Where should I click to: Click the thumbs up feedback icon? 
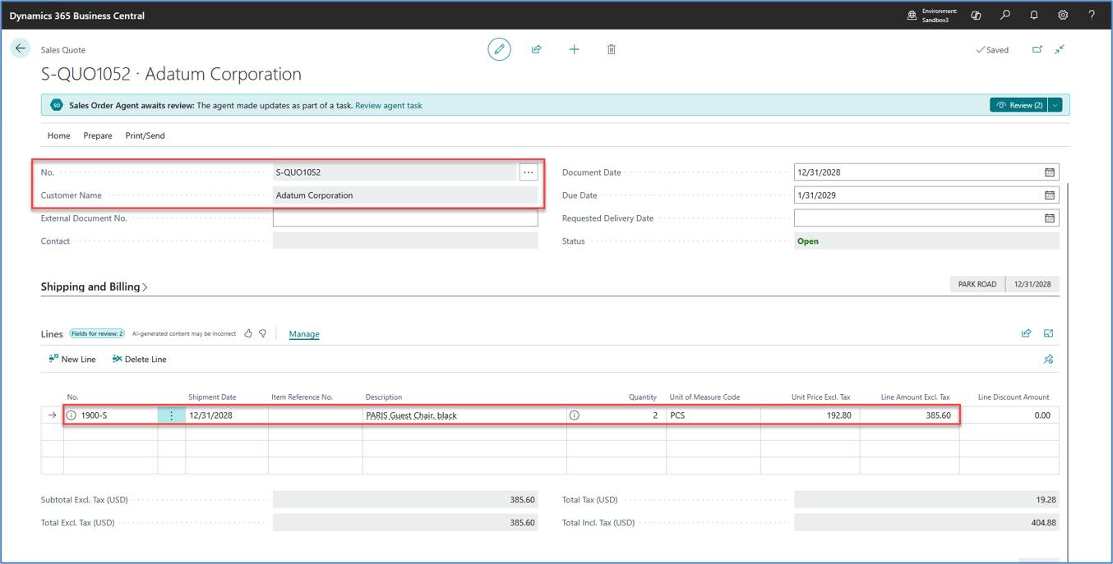248,333
